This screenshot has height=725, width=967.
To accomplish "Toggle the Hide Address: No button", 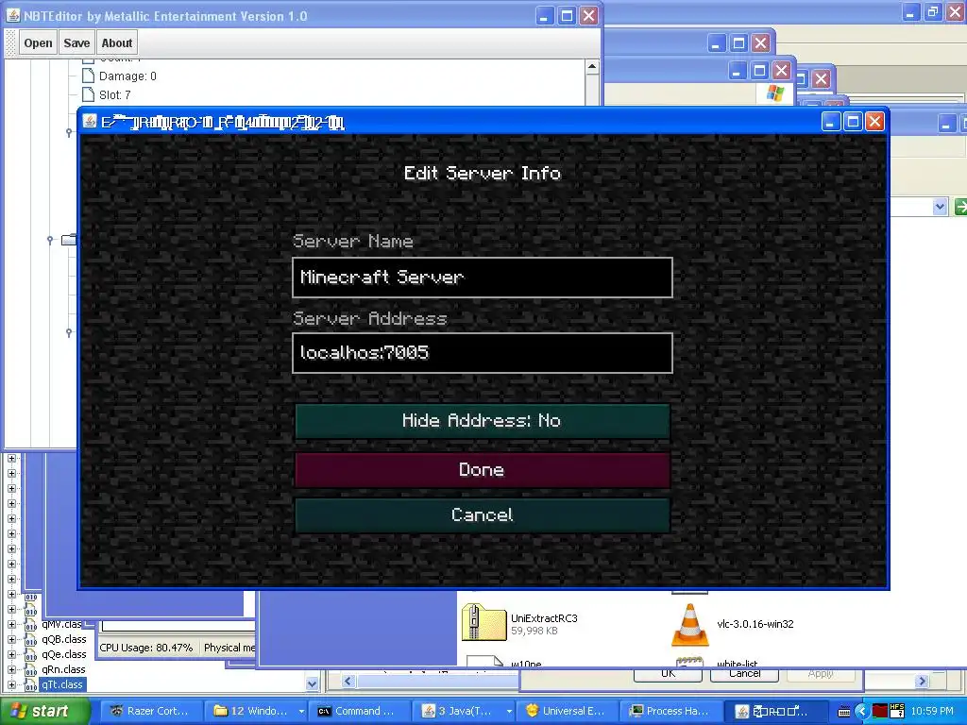I will 483,421.
